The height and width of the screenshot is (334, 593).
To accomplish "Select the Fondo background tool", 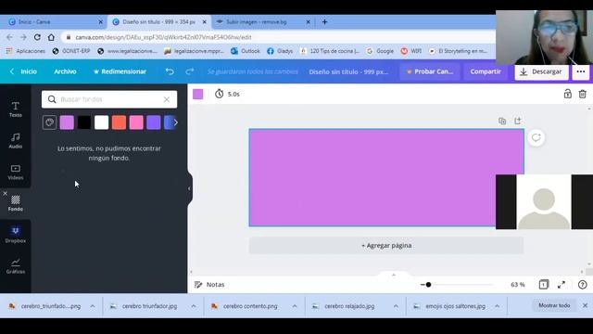I will [16, 203].
